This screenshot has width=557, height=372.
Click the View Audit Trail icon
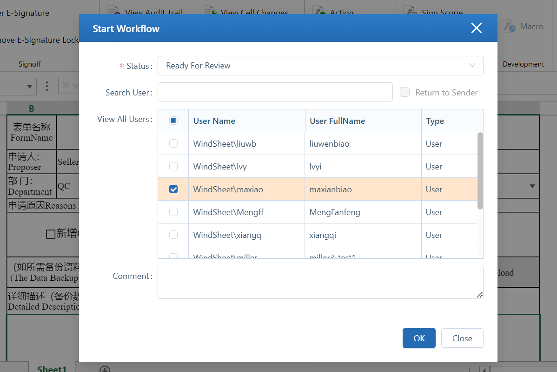click(x=113, y=11)
